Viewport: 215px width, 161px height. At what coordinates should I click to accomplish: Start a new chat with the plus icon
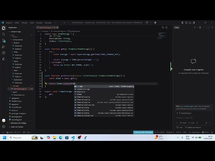195,28
